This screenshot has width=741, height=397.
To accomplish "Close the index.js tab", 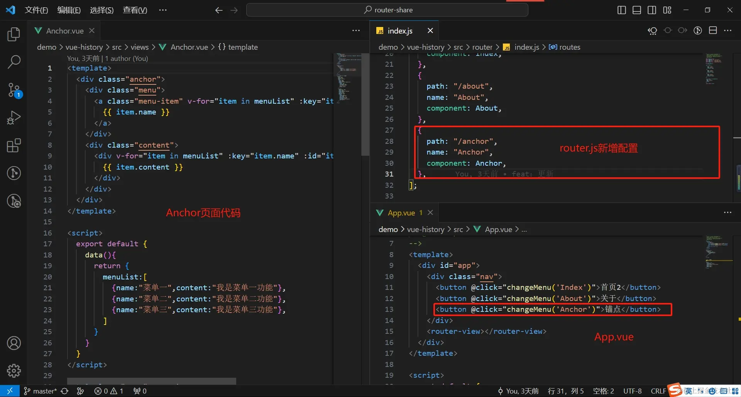I will (x=430, y=30).
